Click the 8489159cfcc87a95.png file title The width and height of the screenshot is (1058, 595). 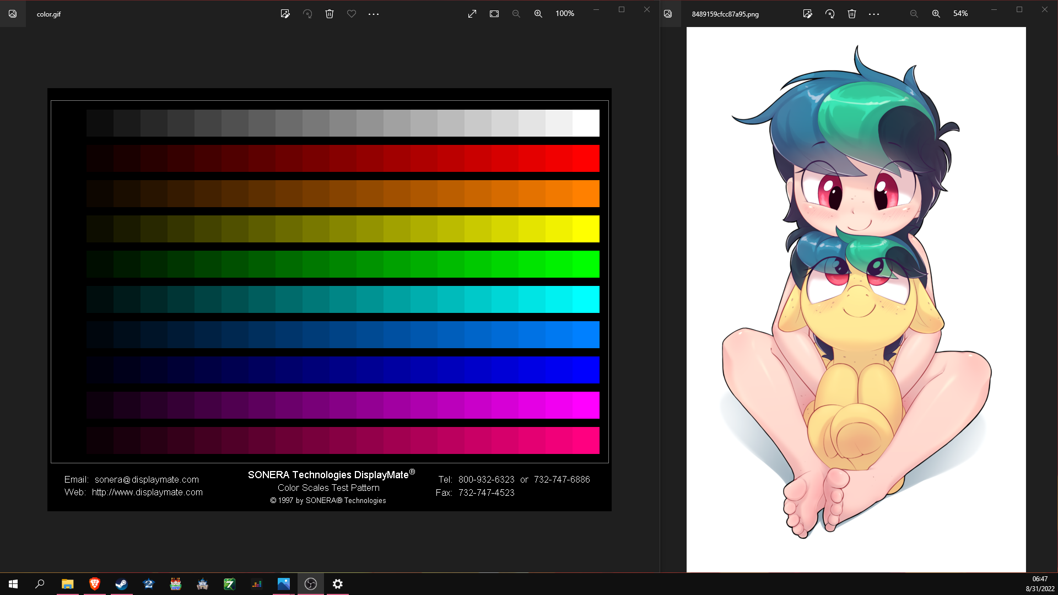(x=725, y=14)
